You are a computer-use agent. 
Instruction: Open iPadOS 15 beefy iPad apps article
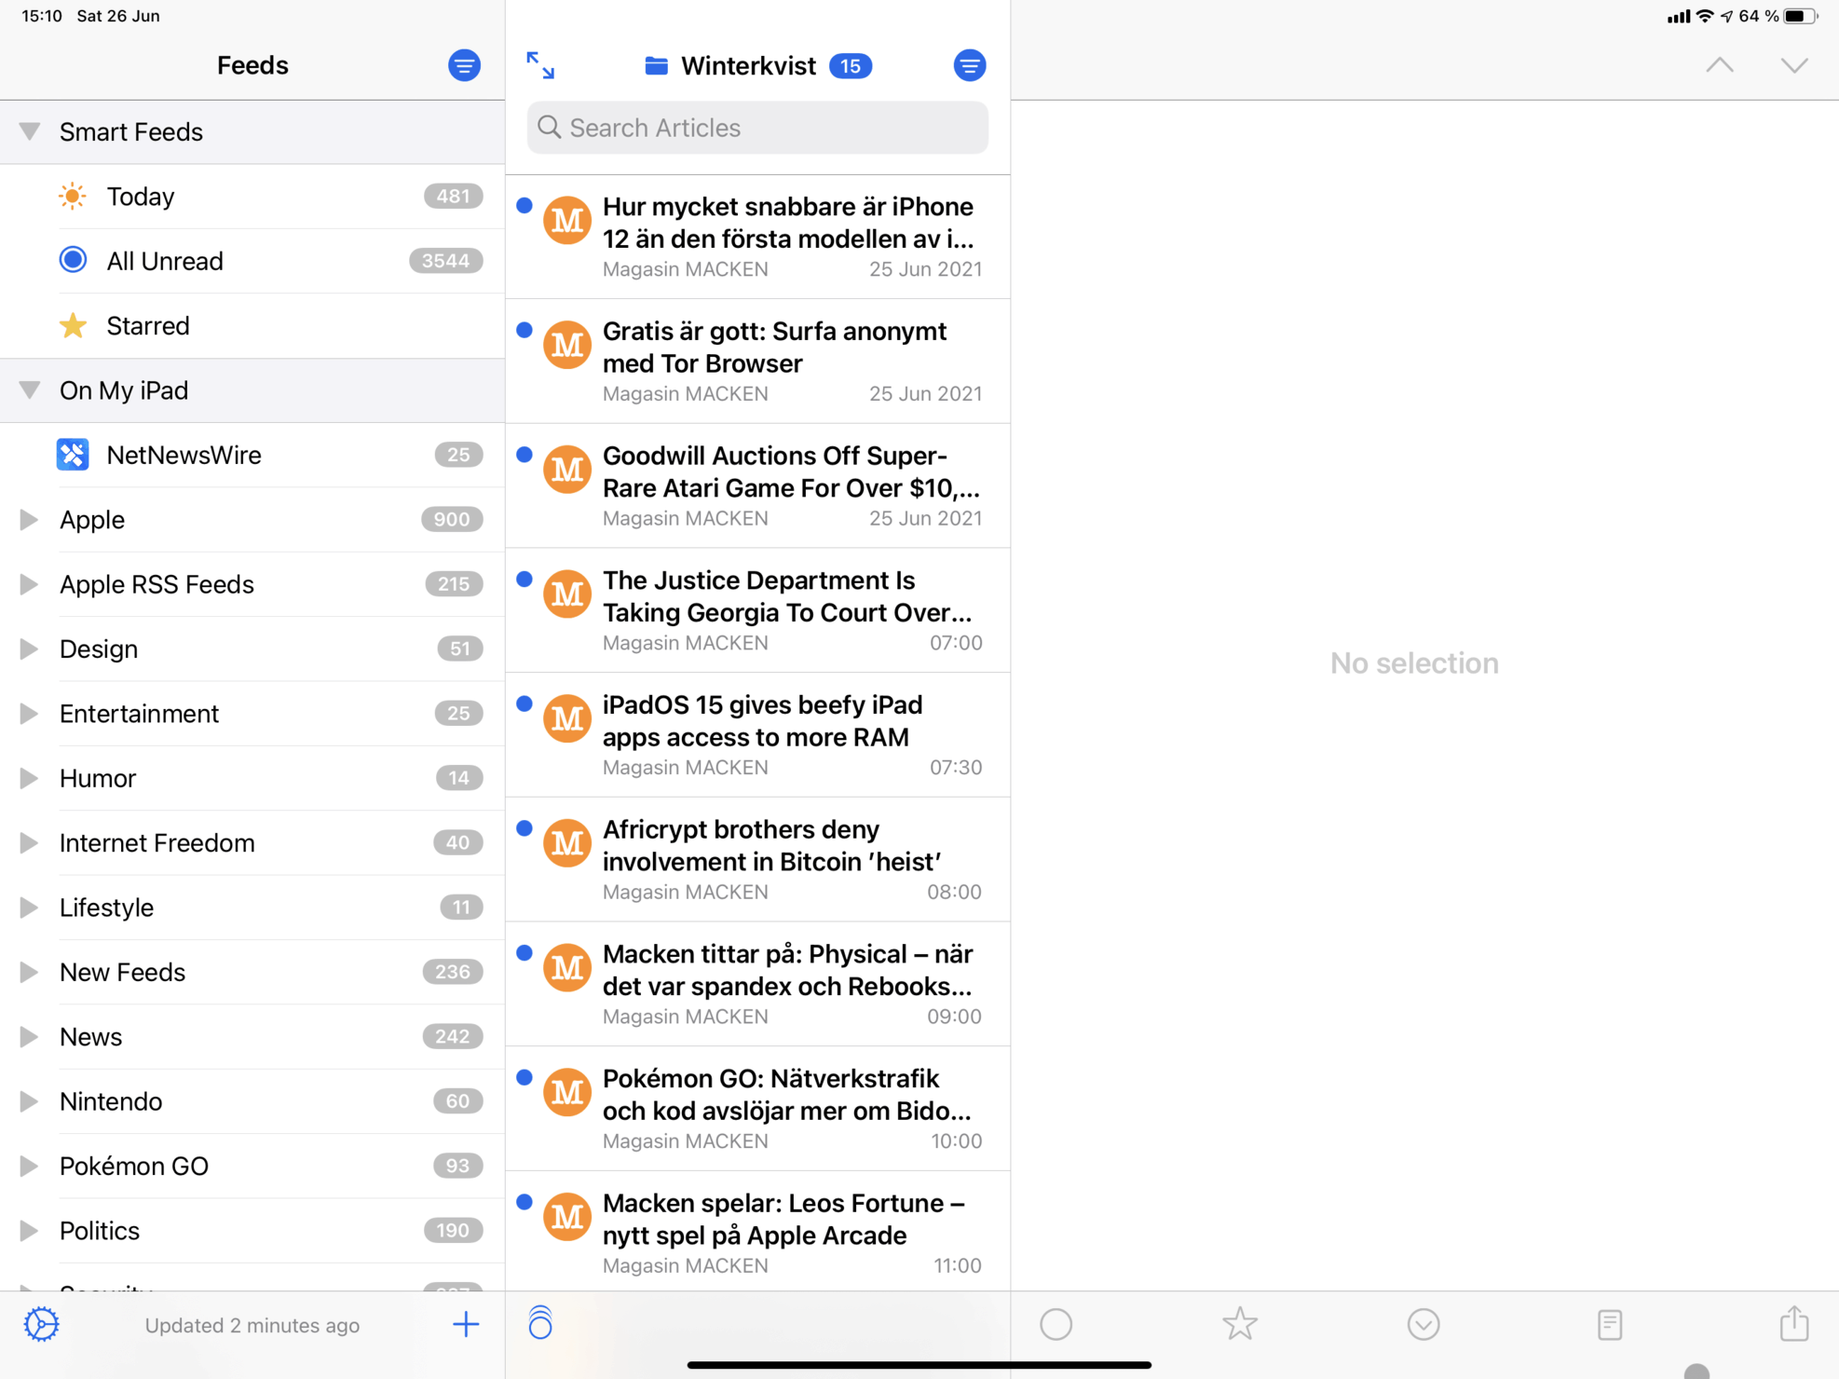tap(757, 735)
